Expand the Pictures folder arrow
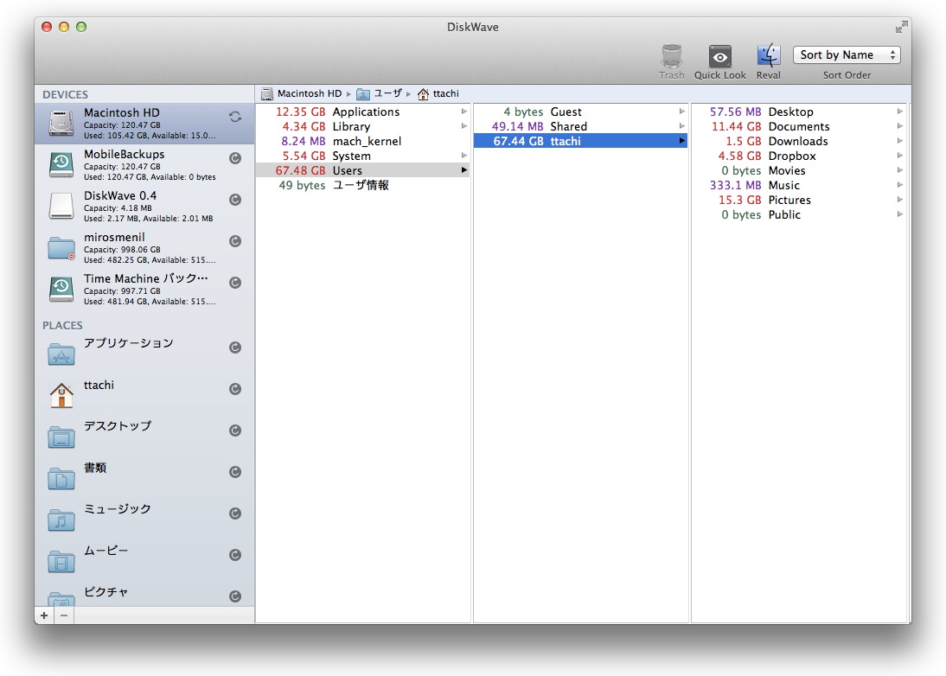Viewport: 946px width, 676px height. pos(900,200)
